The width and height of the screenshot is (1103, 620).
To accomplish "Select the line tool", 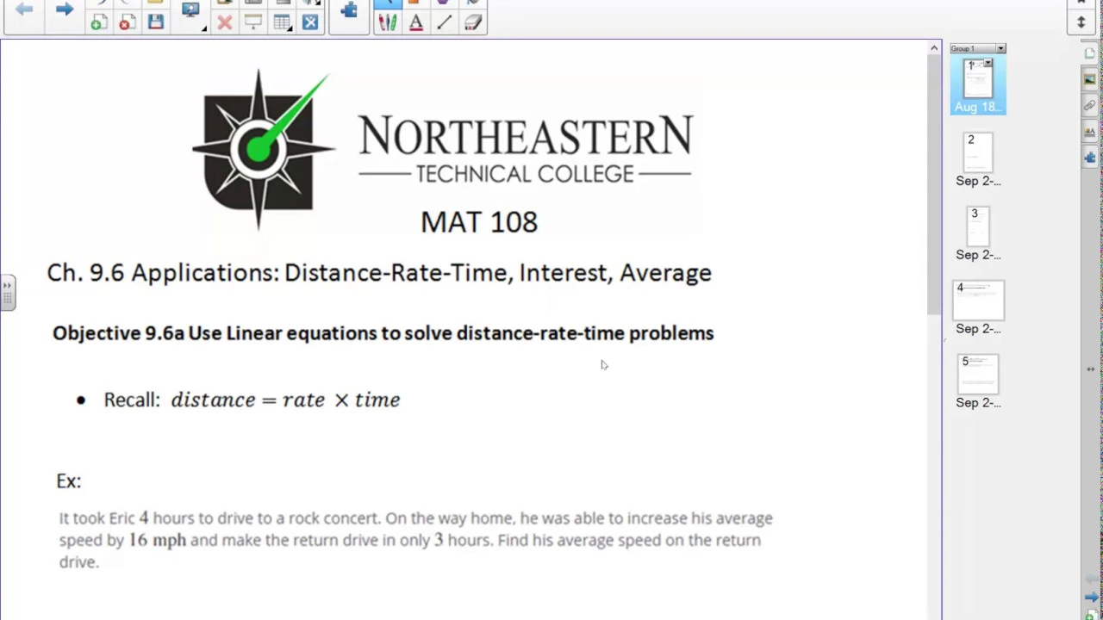I will pyautogui.click(x=445, y=22).
